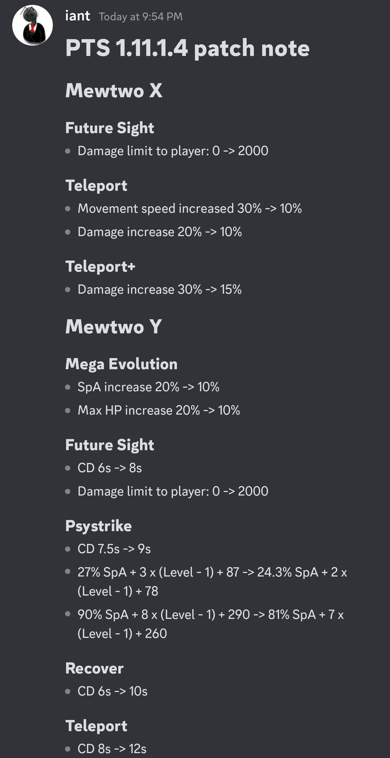
Task: Click the 90% SpA Psystrike formula line
Action: pyautogui.click(x=211, y=624)
